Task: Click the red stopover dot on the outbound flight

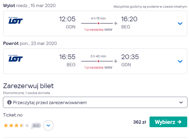Action: click(98, 23)
